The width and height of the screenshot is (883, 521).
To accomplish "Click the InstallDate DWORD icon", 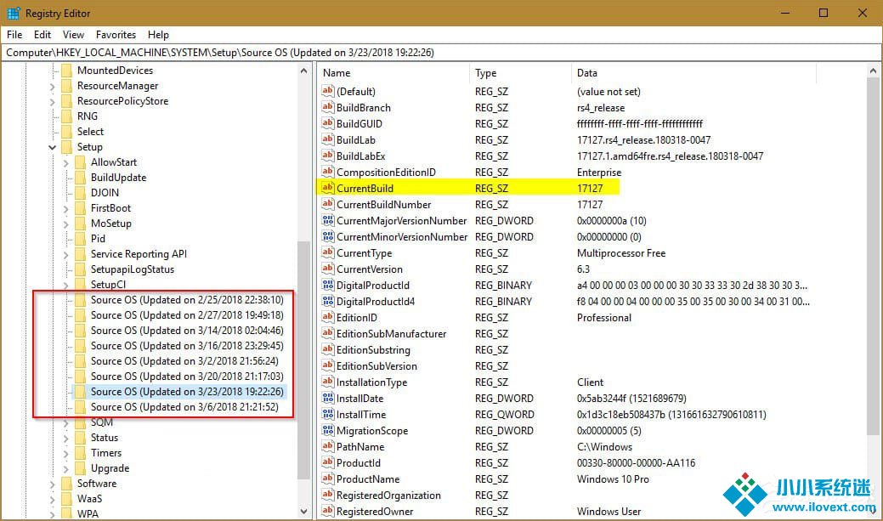I will coord(328,399).
